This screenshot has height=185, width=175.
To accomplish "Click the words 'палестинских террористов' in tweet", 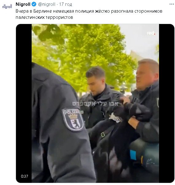I will point(44,17).
